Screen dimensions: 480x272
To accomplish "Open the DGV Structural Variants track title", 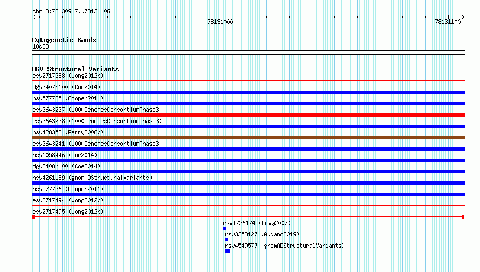I will [x=76, y=69].
